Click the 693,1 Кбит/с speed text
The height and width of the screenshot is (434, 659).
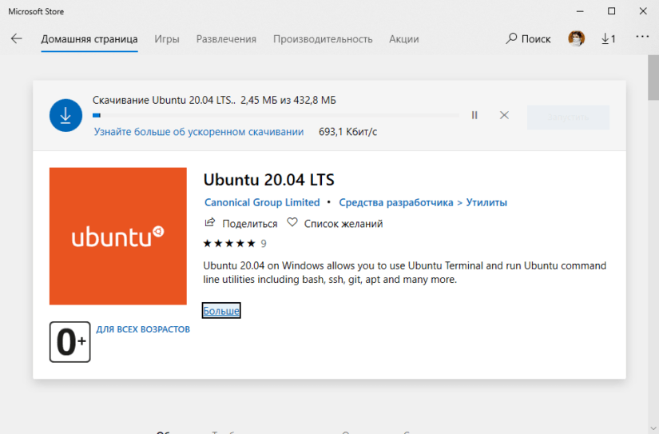tap(348, 132)
